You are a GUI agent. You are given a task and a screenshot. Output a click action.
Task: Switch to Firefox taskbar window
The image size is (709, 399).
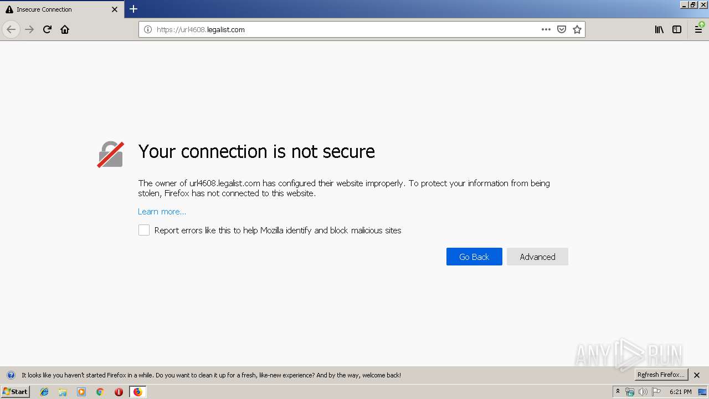click(x=137, y=392)
